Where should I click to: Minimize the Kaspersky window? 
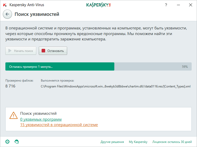click(178, 5)
